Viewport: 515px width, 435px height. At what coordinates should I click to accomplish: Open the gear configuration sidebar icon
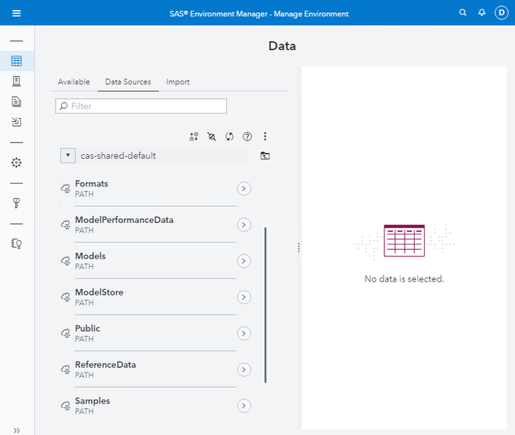pos(16,163)
